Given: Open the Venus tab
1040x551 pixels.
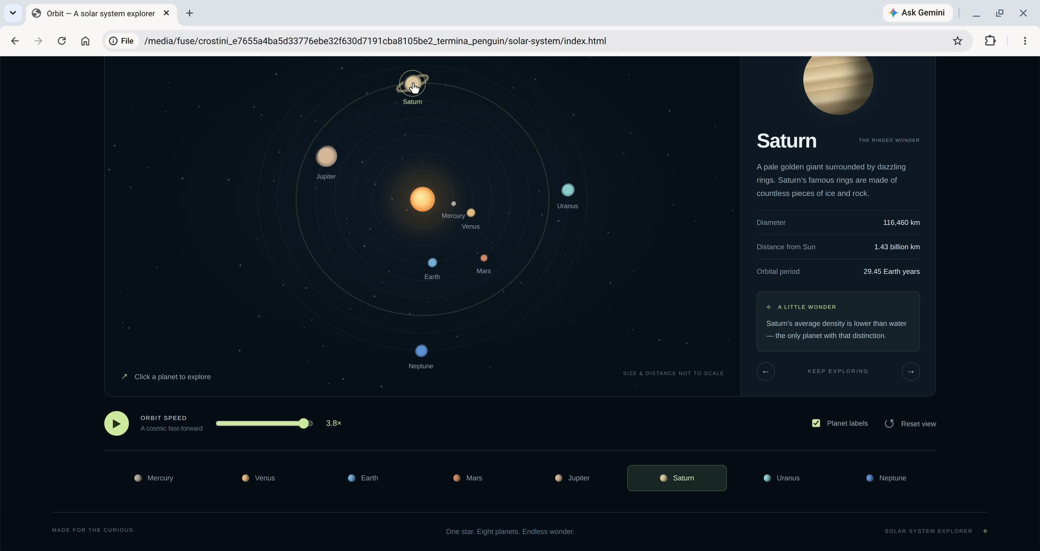Looking at the screenshot, I should click(x=258, y=478).
